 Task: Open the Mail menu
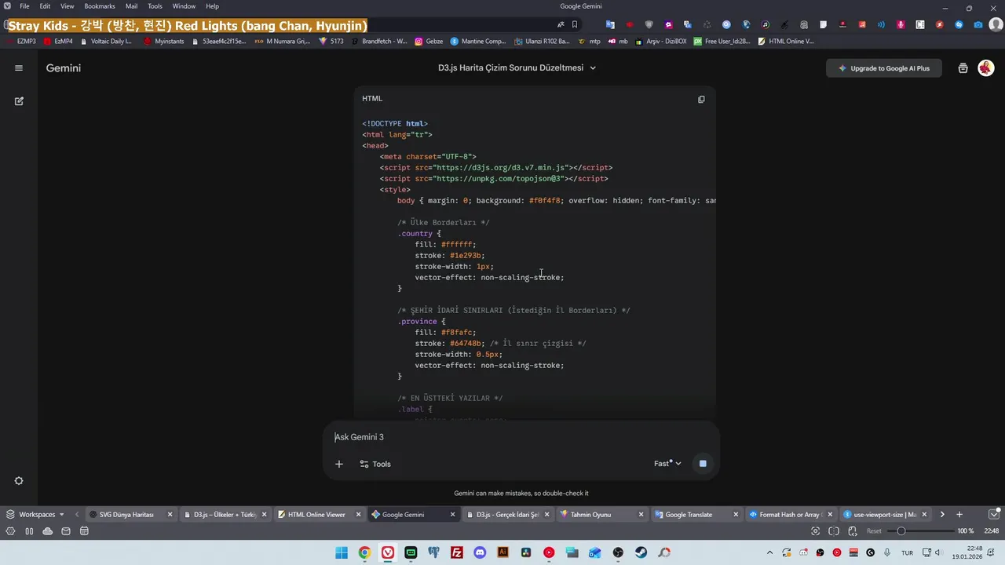coord(131,6)
